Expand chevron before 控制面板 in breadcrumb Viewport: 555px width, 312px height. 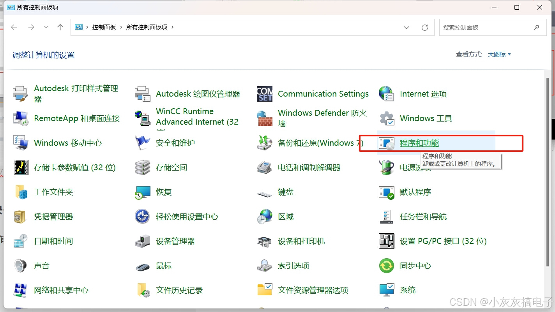pos(87,27)
